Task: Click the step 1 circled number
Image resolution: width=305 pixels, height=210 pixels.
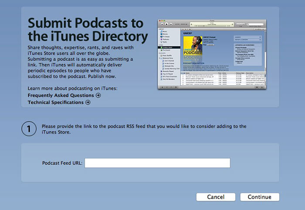Action: click(x=29, y=129)
